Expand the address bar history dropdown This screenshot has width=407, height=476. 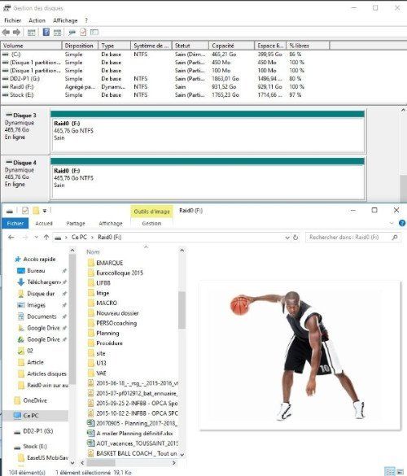(287, 238)
